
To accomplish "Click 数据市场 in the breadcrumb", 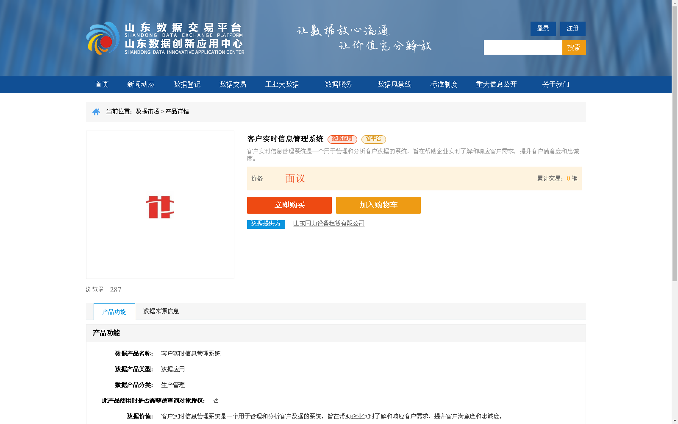I will 147,112.
